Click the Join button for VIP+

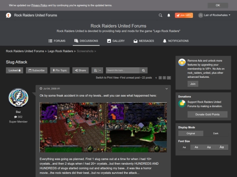pyautogui.click(x=193, y=84)
